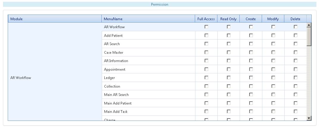This screenshot has height=128, width=320.
Task: Enable Read Only for Add Patient
Action: pyautogui.click(x=229, y=35)
